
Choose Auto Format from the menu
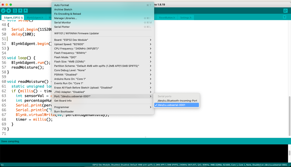(103, 5)
